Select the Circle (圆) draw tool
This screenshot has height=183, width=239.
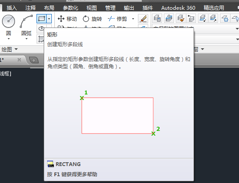(x=8, y=21)
